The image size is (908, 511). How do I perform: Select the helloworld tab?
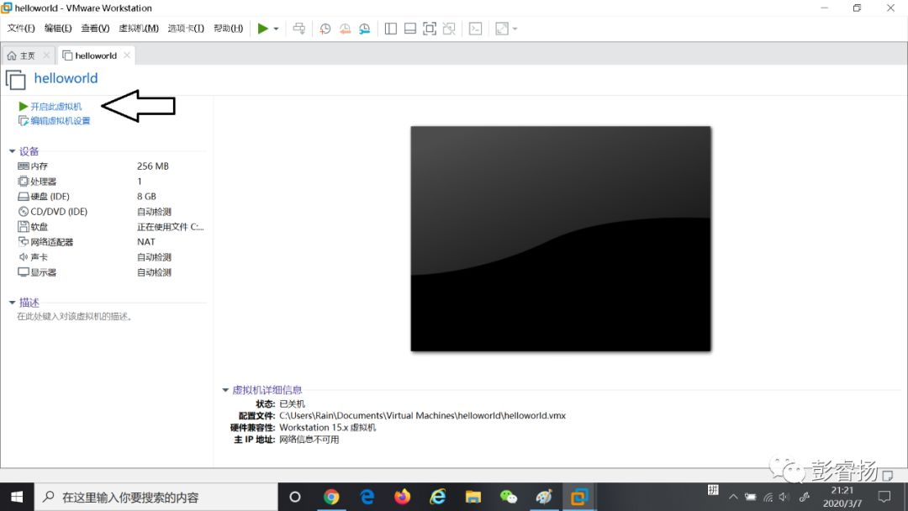90,55
